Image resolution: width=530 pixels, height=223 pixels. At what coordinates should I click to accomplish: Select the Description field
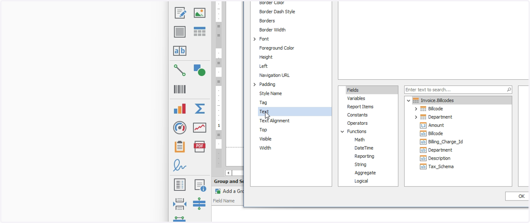pos(439,158)
